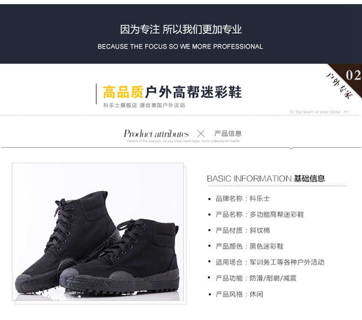Click the '产品信息' label

point(228,133)
